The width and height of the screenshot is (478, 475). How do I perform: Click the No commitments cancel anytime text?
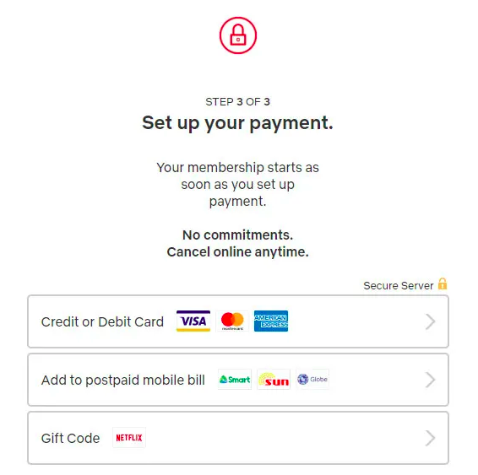238,243
